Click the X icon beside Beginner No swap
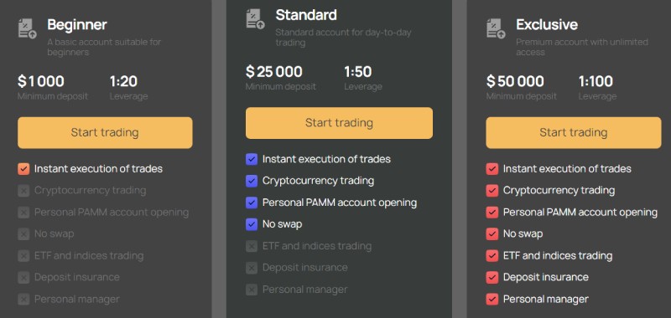 point(23,234)
